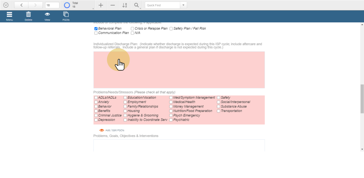
Task: Uncheck the Behavioral Plan checkbox
Action: pos(96,28)
